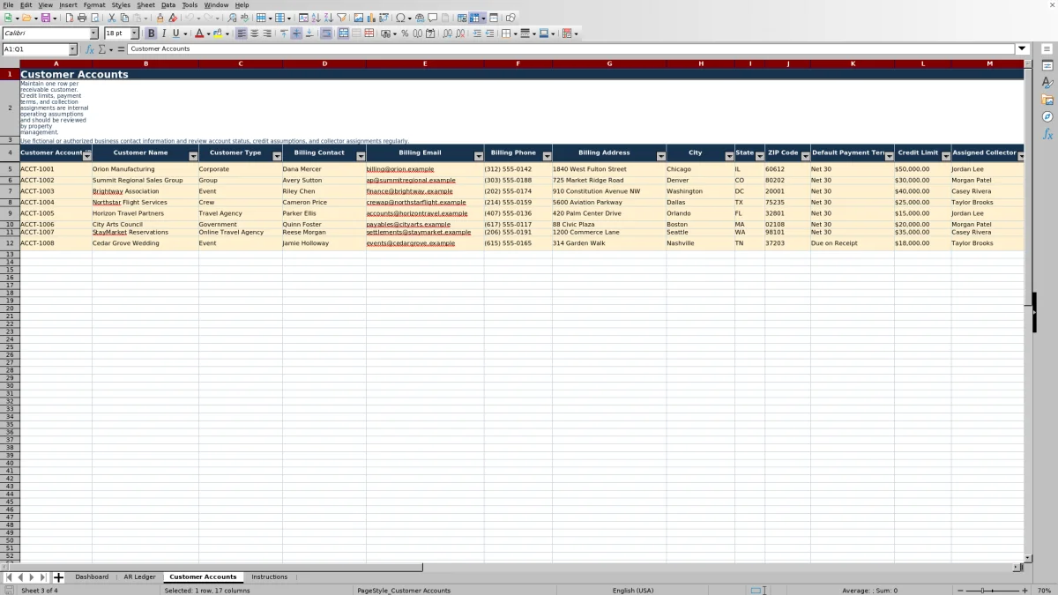Viewport: 1058px width, 595px height.
Task: Click the Undo arrow icon
Action: coord(189,18)
